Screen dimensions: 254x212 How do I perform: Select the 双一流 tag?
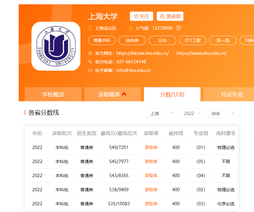(x=223, y=40)
